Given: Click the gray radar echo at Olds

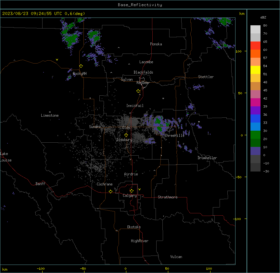Looking at the screenshot, I should [130, 121].
